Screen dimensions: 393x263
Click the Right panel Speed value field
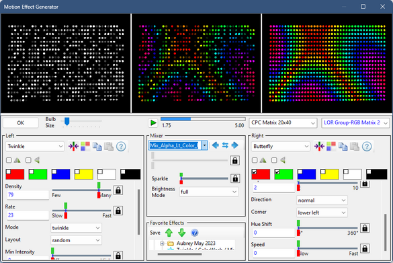click(273, 253)
